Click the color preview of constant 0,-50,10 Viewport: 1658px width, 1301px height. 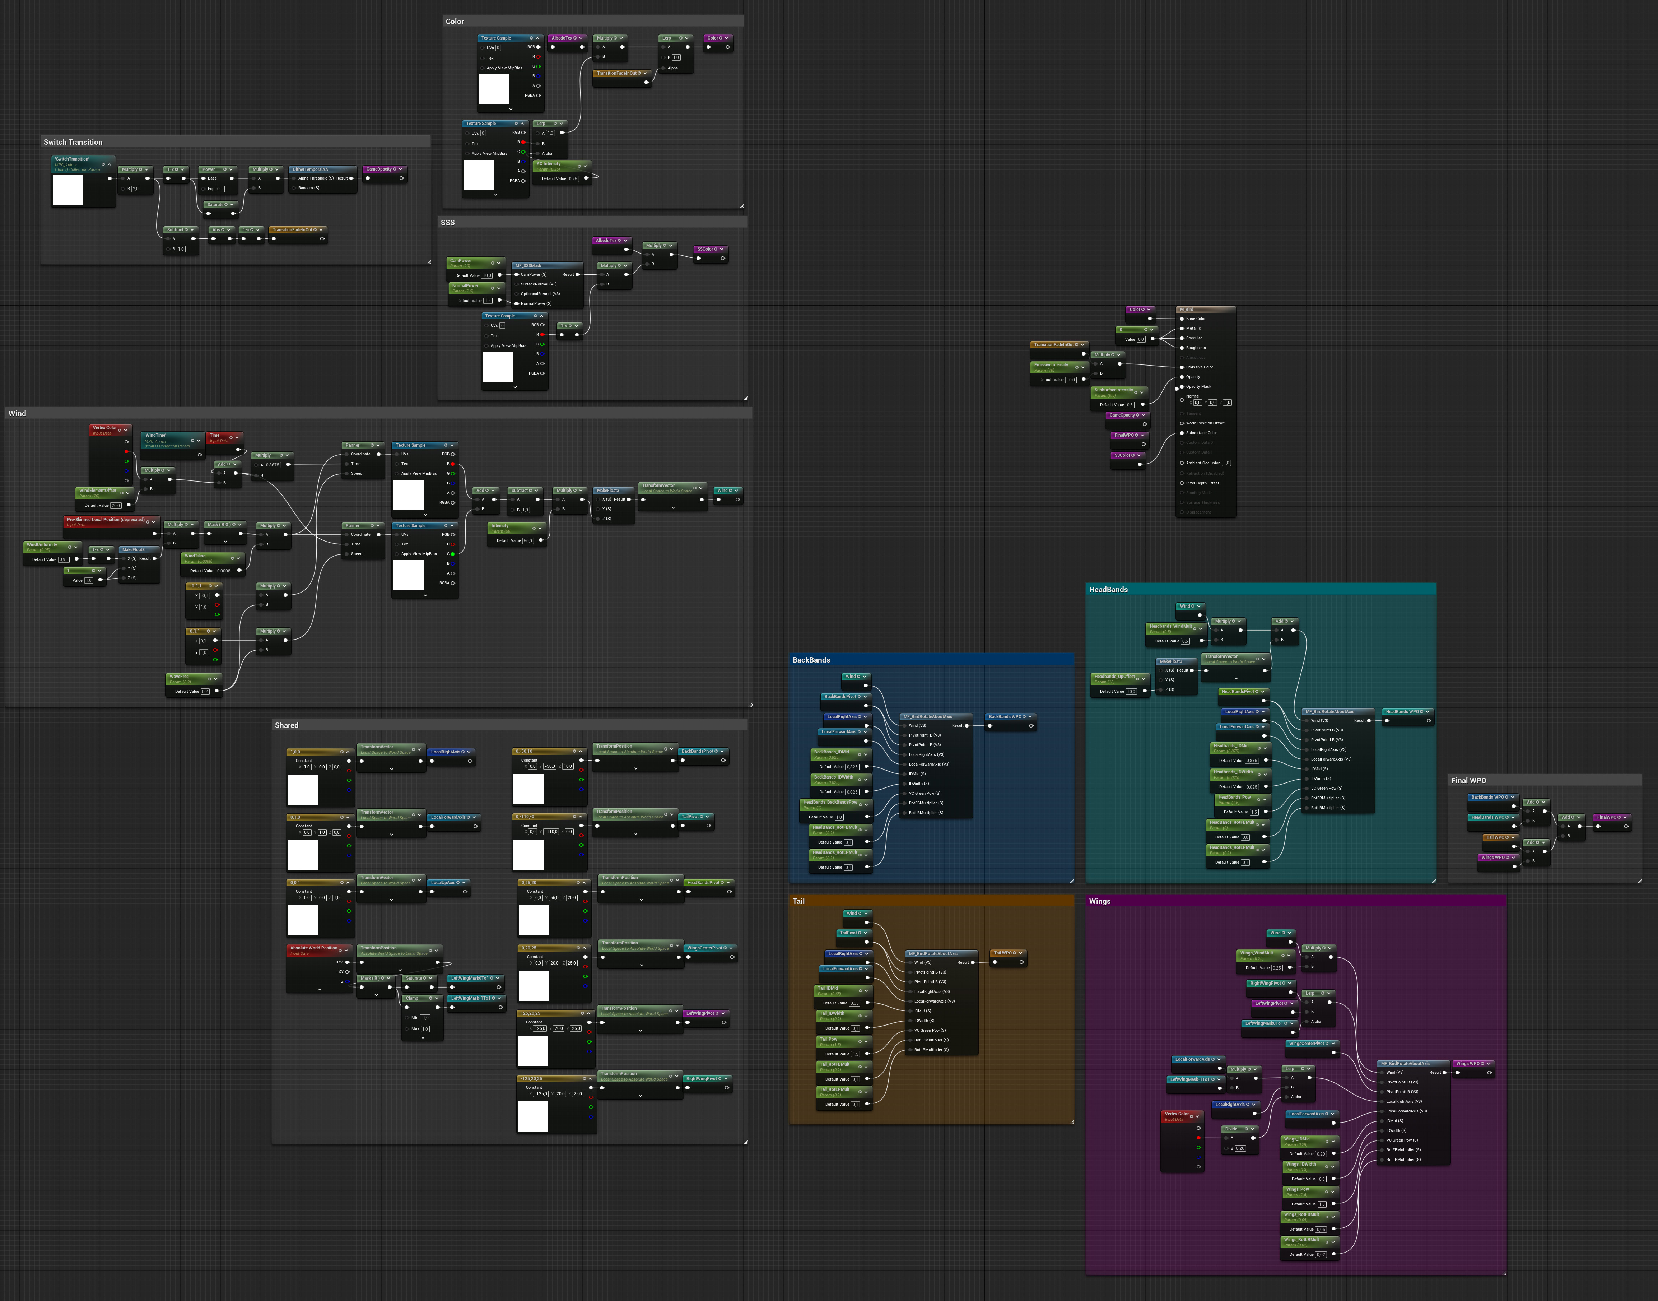coord(528,789)
